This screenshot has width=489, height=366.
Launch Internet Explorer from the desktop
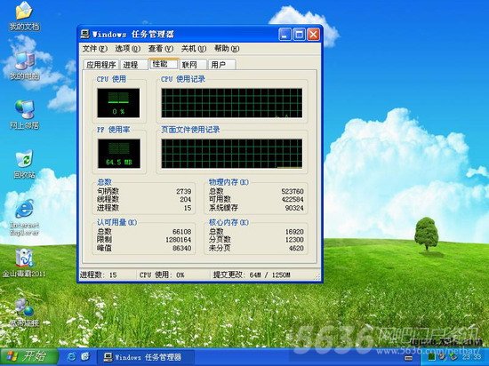[x=24, y=218]
